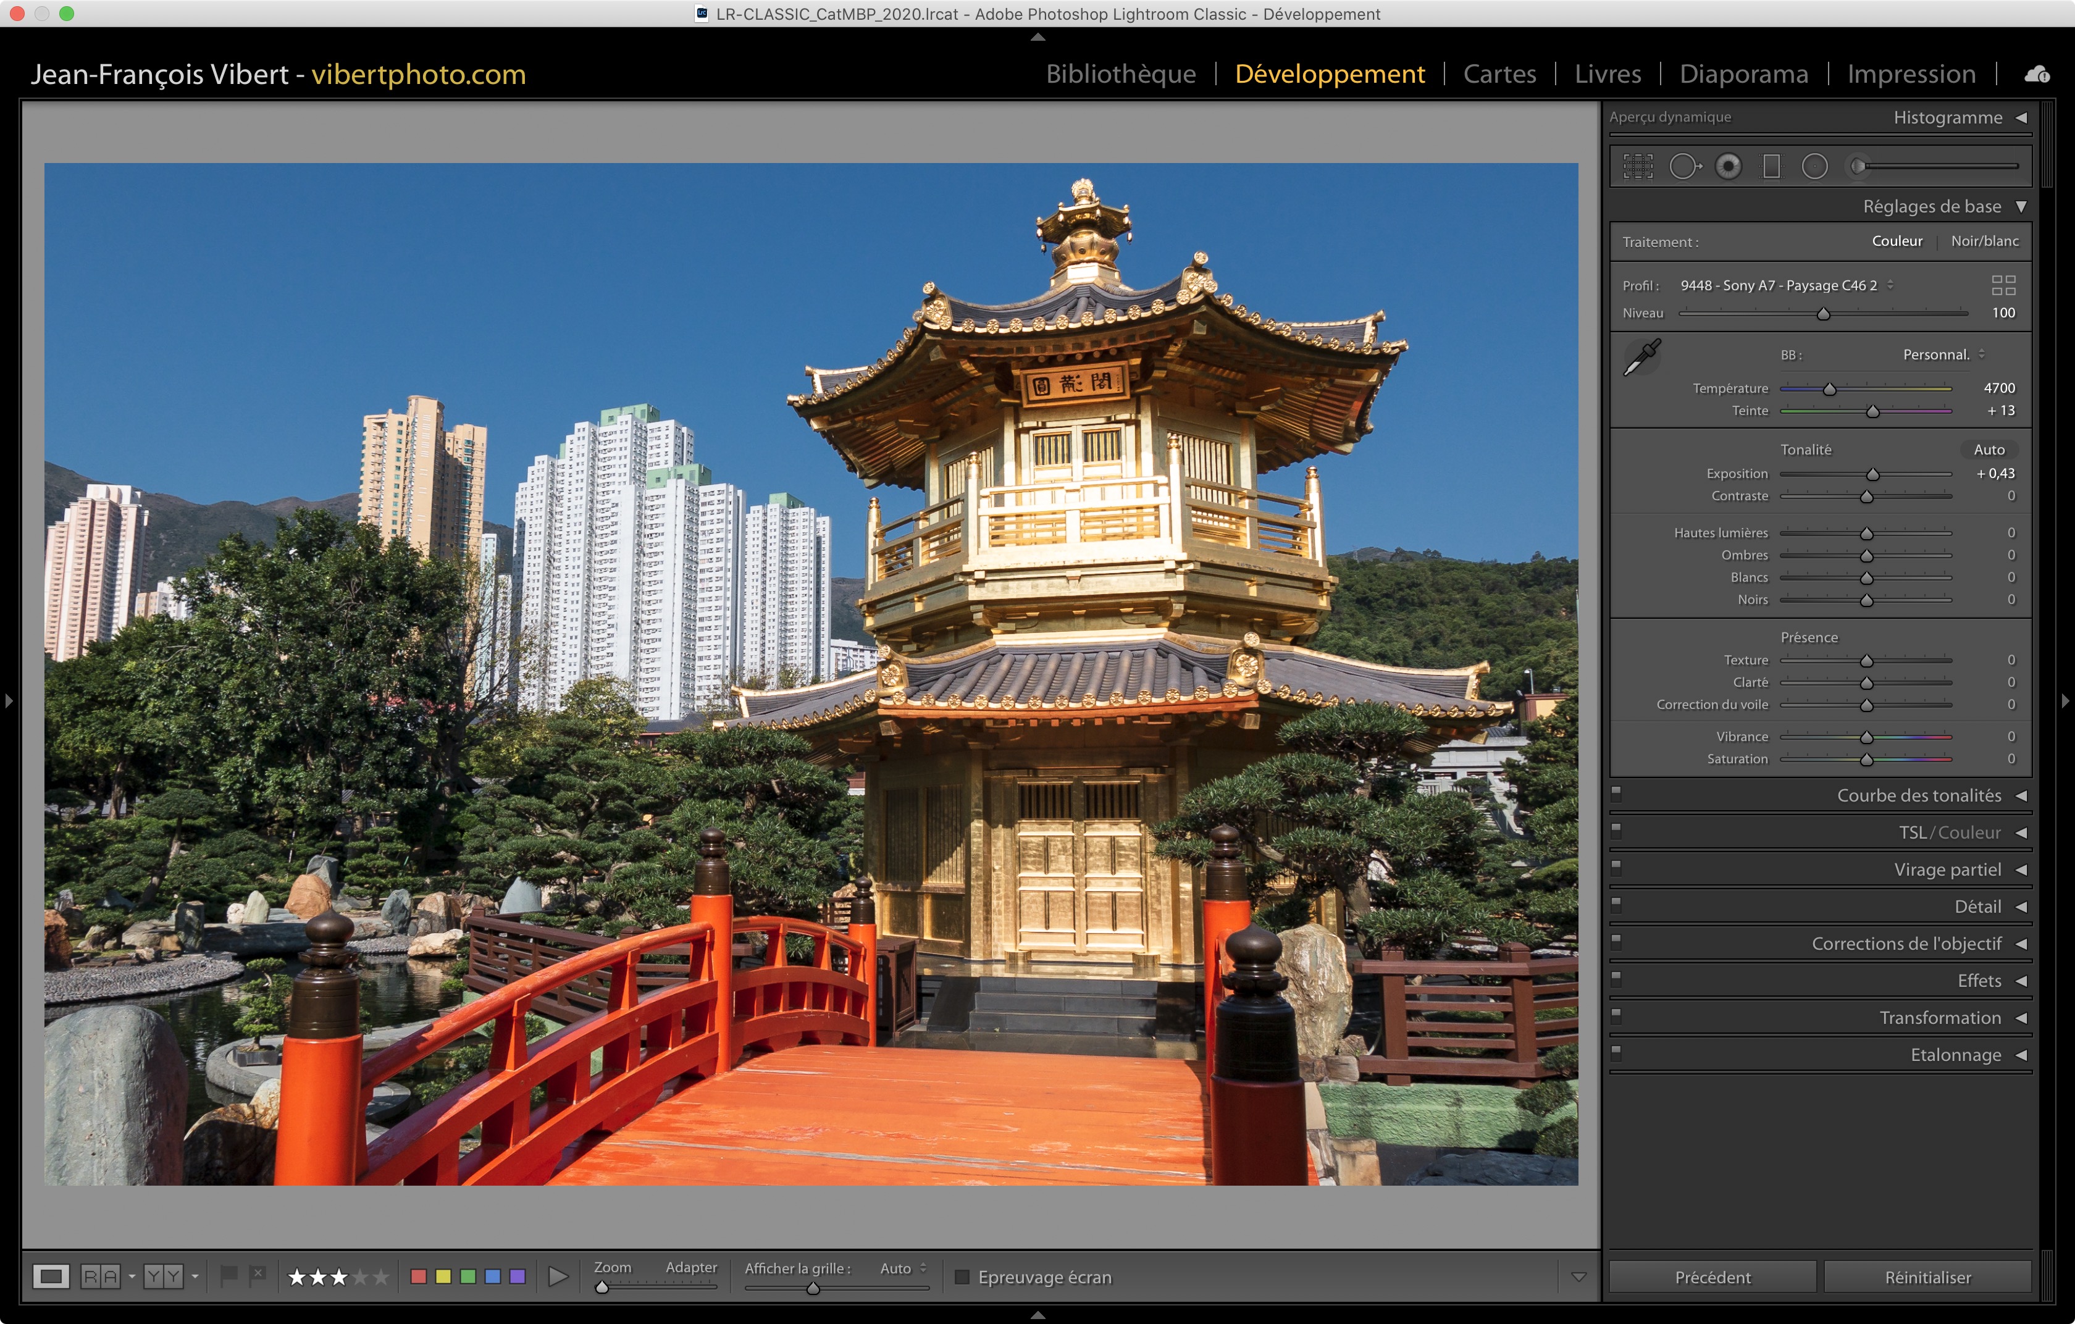Switch to before/after Y|Y comparison view
This screenshot has width=2075, height=1324.
pos(164,1276)
